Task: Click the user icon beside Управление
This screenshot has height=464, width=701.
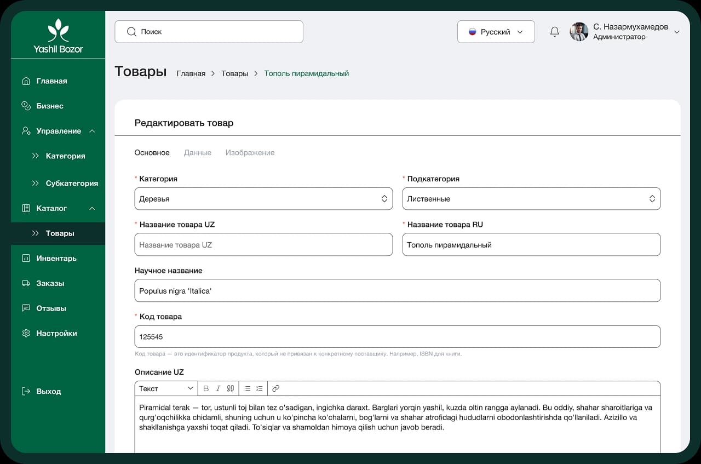Action: (x=26, y=131)
